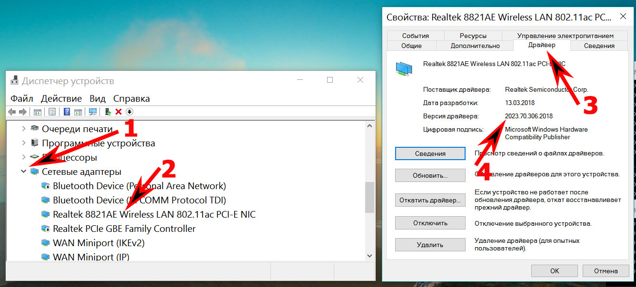This screenshot has height=287, width=636.
Task: Click the date value 13.03.2018
Action: click(519, 103)
